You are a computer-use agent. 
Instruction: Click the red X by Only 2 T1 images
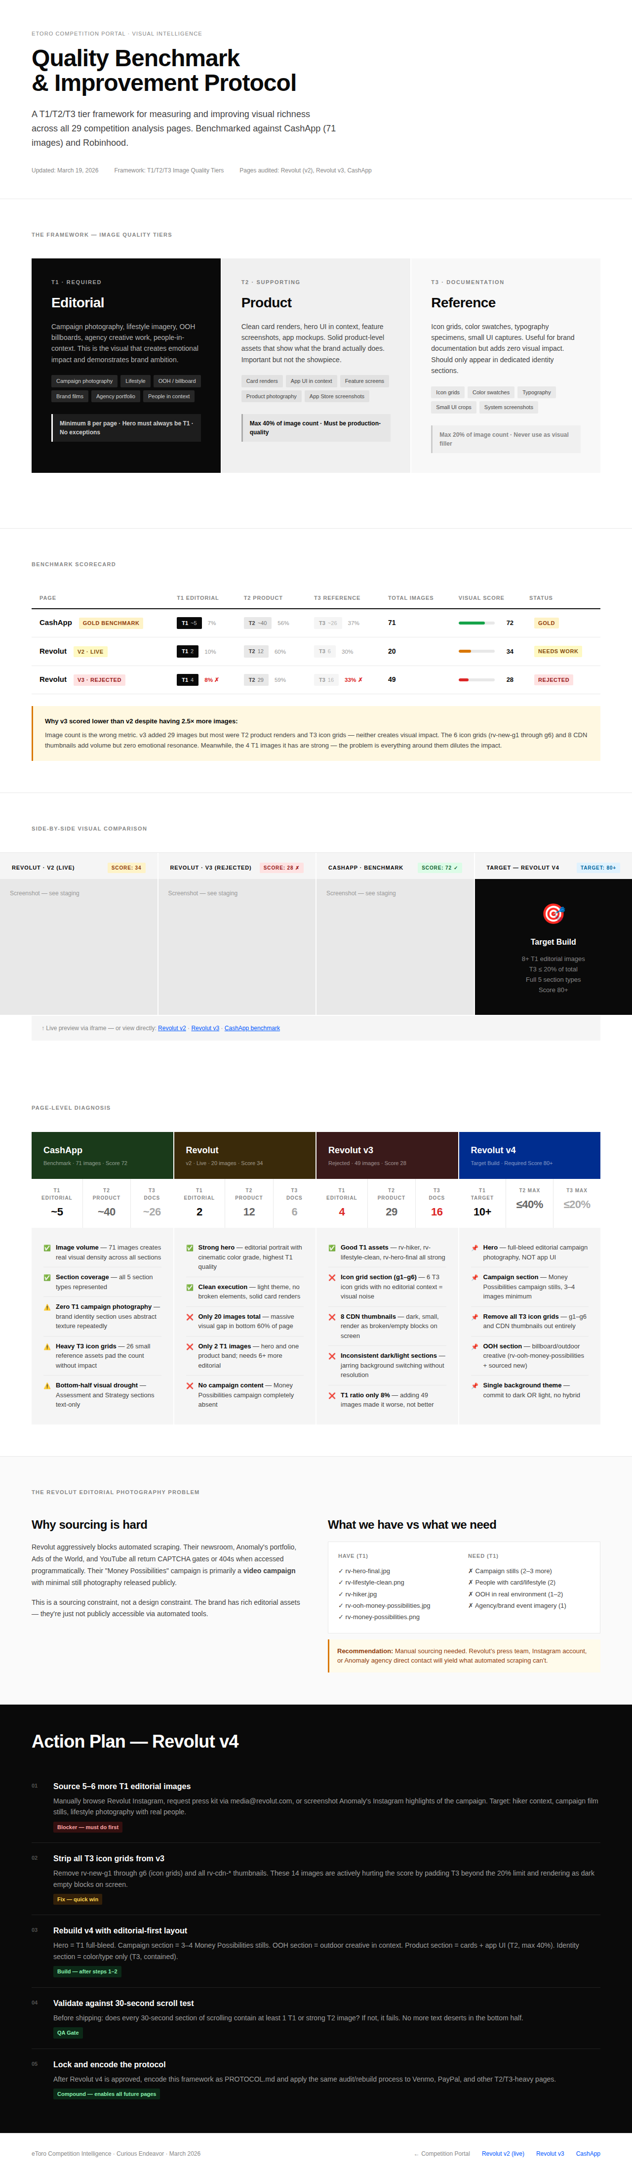[190, 1346]
